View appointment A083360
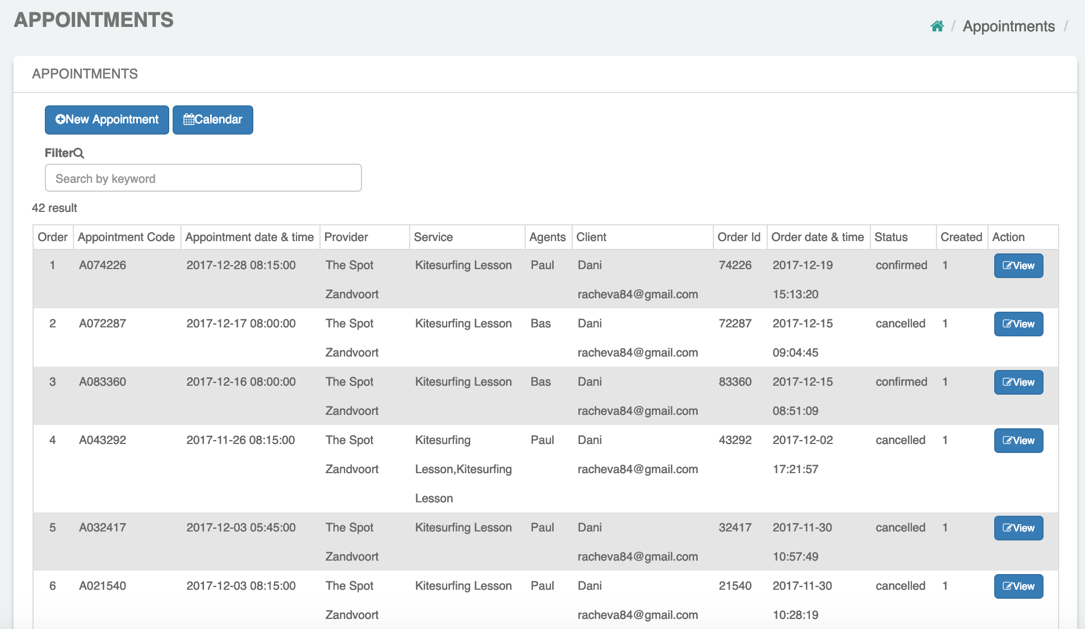 coord(1018,382)
